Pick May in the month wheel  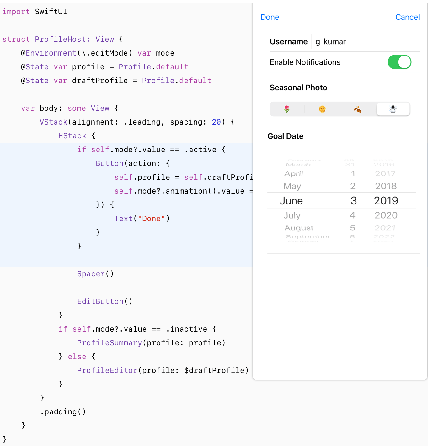pos(292,186)
